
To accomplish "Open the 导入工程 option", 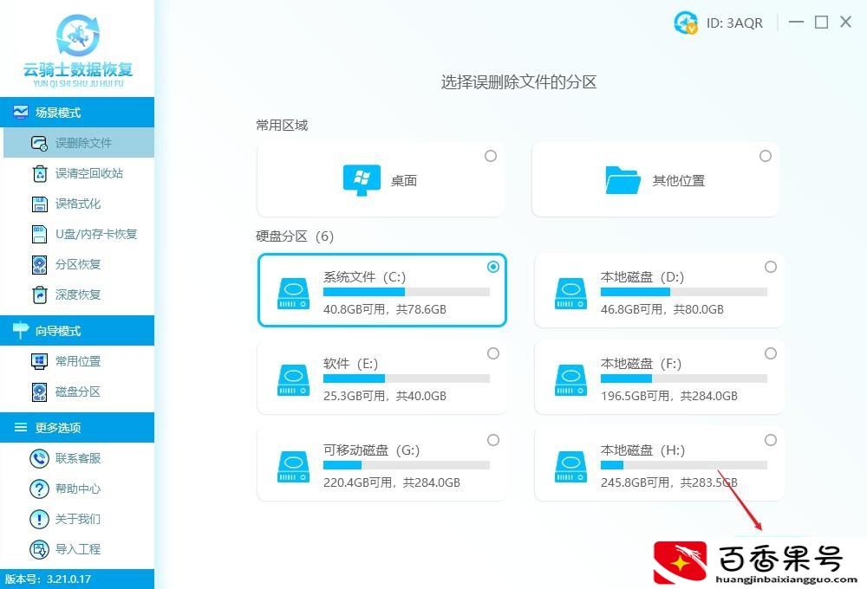I will coord(77,549).
